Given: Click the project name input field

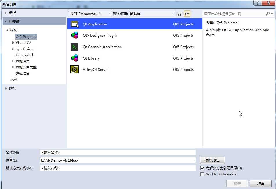Looking at the screenshot, I should (118, 153).
